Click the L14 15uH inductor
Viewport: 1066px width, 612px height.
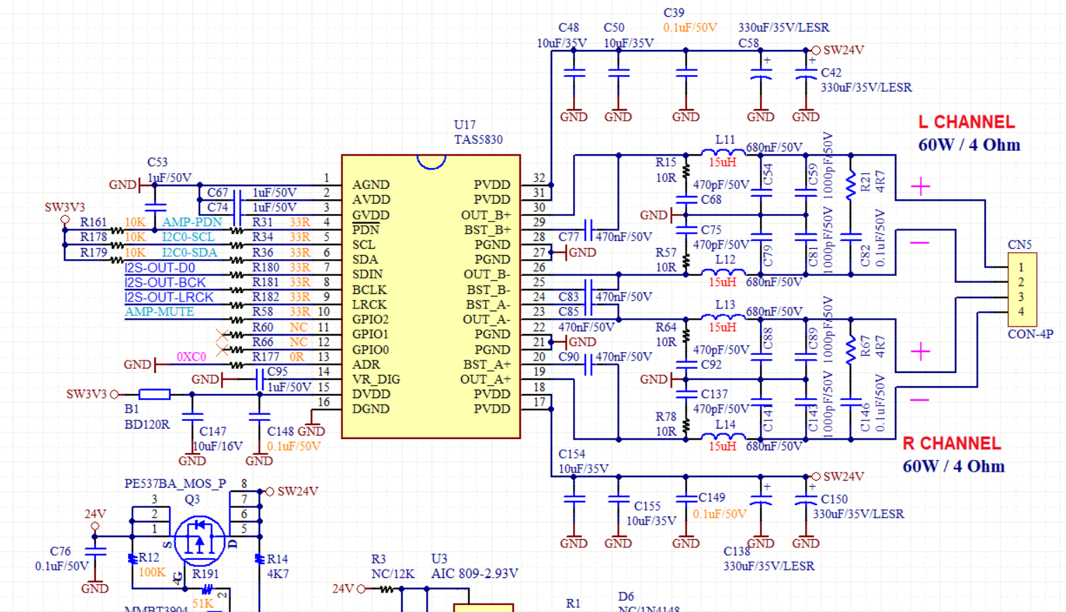(x=723, y=437)
